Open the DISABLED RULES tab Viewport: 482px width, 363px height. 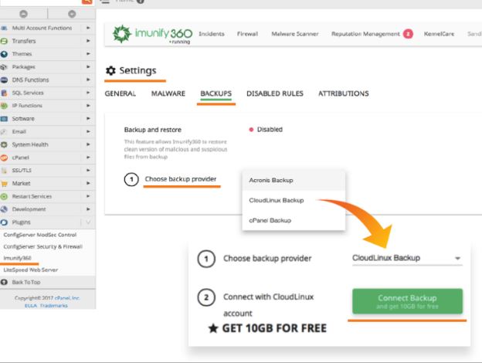274,94
